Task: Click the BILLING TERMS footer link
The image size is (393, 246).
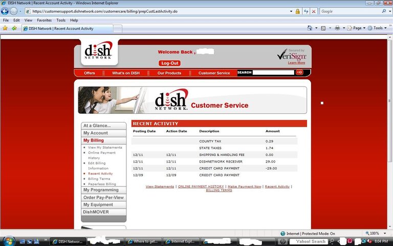Action: point(219,190)
